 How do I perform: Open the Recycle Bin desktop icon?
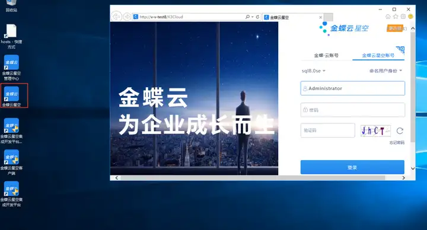click(11, 5)
